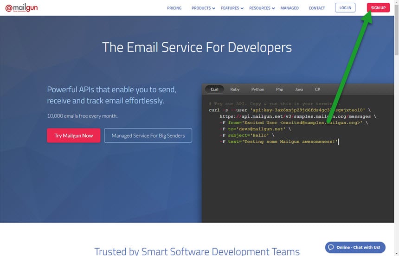Image resolution: width=399 pixels, height=256 pixels.
Task: Select the Curl code tab
Action: pyautogui.click(x=214, y=90)
